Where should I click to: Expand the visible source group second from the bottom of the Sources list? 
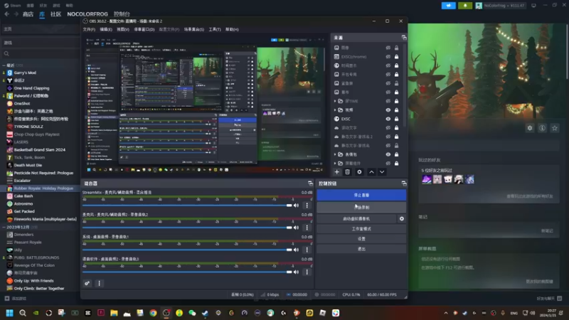(x=335, y=154)
